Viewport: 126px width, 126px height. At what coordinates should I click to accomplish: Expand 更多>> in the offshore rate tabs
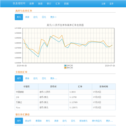point(53,17)
